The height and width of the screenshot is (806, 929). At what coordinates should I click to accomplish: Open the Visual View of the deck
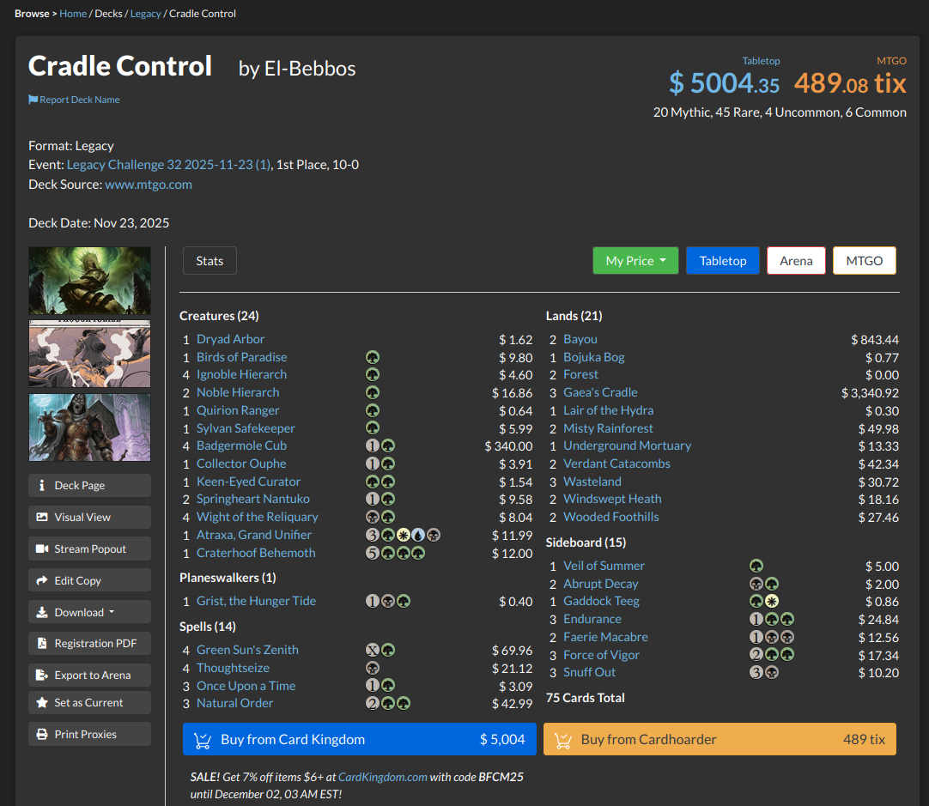(89, 517)
